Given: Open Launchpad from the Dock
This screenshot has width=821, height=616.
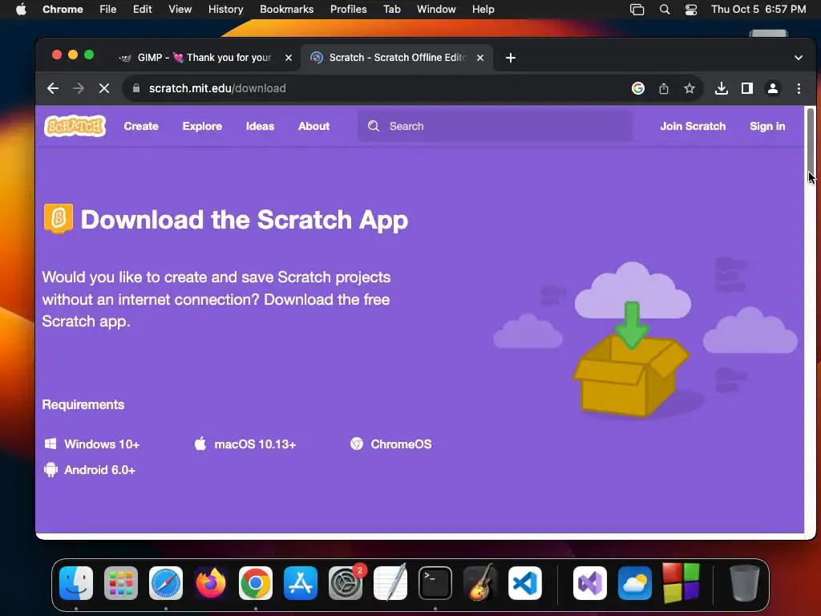Looking at the screenshot, I should tap(121, 583).
